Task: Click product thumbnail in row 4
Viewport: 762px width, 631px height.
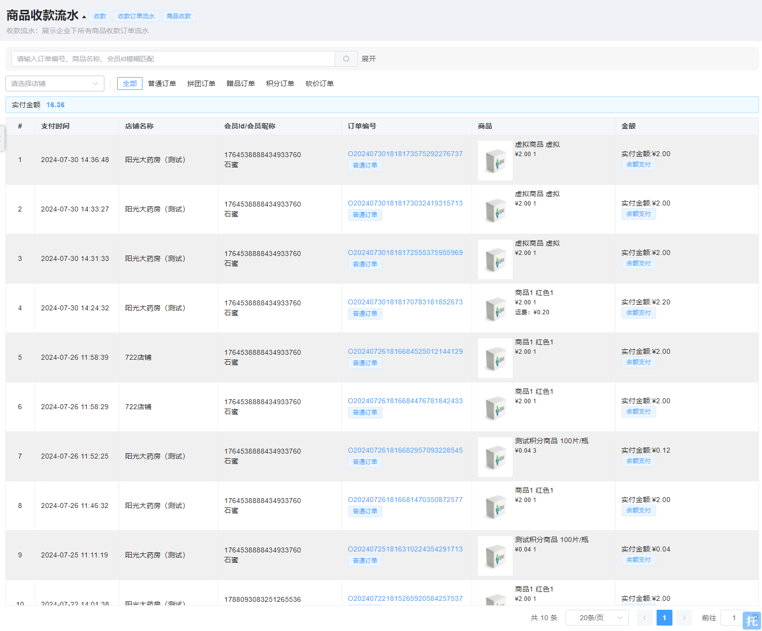Action: (495, 309)
